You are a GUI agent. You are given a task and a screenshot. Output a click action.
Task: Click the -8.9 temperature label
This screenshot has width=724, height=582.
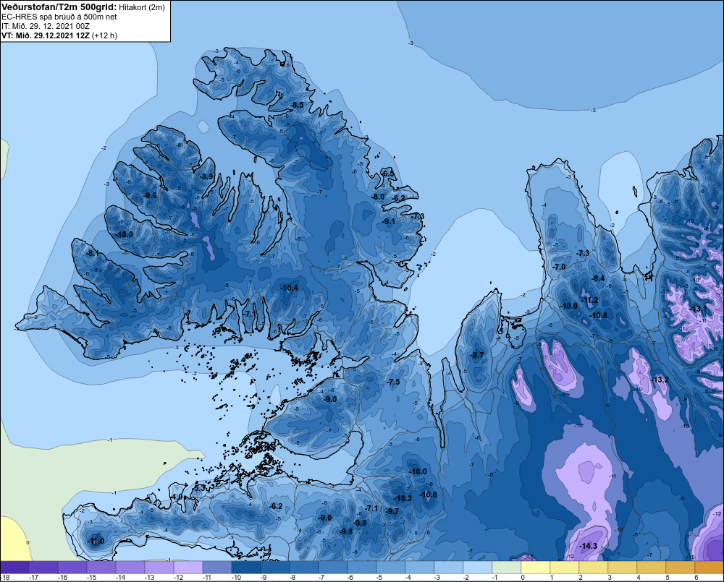point(206,176)
